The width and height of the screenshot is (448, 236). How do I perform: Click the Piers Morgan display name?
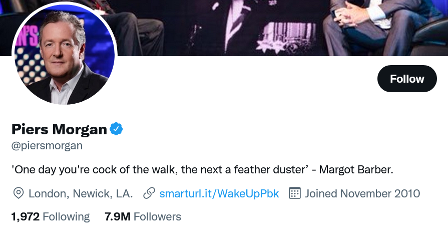59,129
